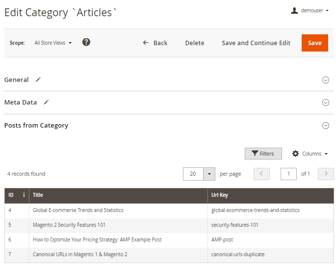
Task: Expand the Meta Data section chevron
Action: click(325, 103)
